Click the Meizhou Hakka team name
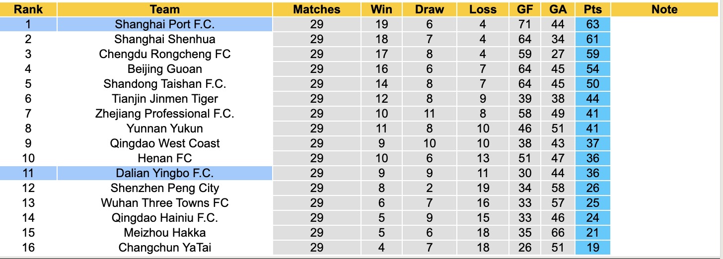This screenshot has height=259, width=723. [165, 233]
